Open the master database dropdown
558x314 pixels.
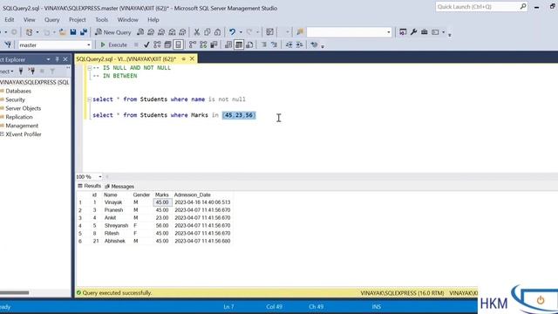89,45
